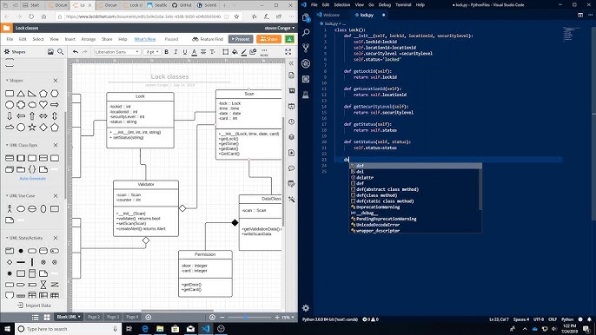Open Task View on the taskbar
The width and height of the screenshot is (596, 335).
[x=129, y=329]
